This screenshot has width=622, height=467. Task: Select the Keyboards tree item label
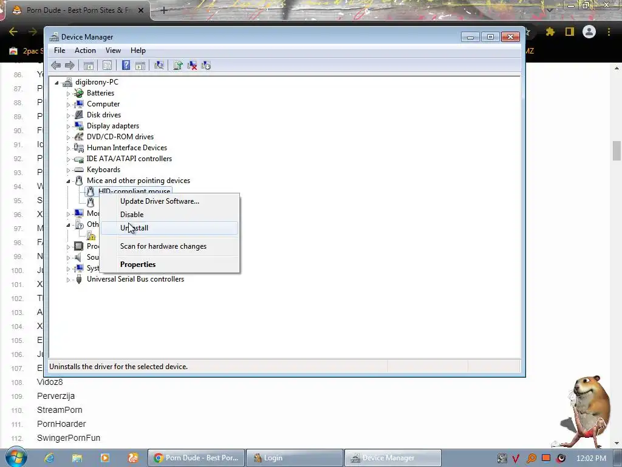(103, 170)
